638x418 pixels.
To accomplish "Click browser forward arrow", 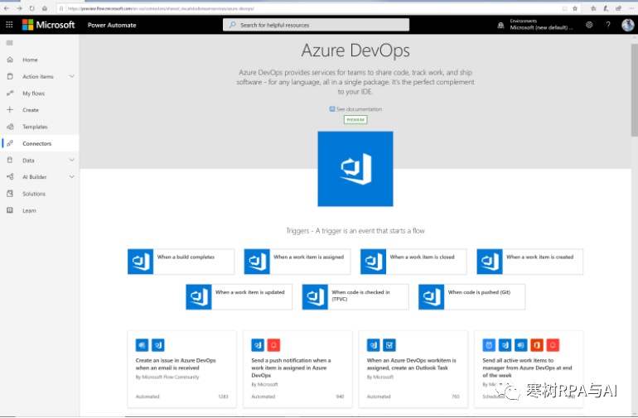I will 19,8.
